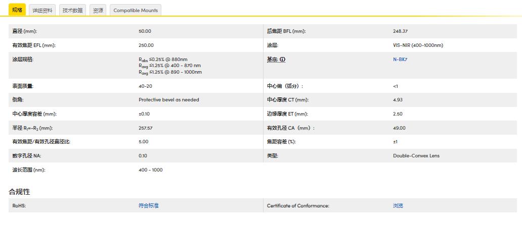The height and width of the screenshot is (226, 522).
Task: Click the 基底 label with dotted underline
Action: click(272, 60)
